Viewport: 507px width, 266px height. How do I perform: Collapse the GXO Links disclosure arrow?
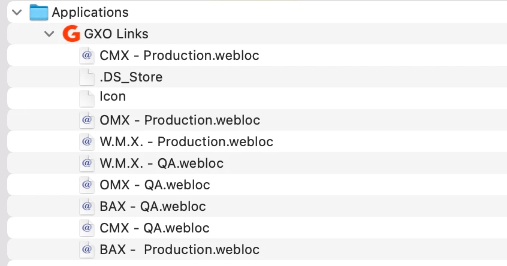(49, 34)
